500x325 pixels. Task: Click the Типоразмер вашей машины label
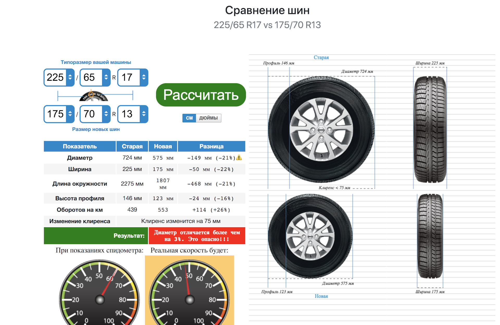pyautogui.click(x=96, y=62)
